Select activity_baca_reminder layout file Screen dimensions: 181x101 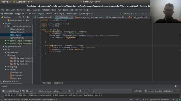click(21, 58)
